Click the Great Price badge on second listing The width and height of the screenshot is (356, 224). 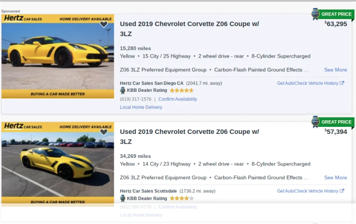click(332, 122)
